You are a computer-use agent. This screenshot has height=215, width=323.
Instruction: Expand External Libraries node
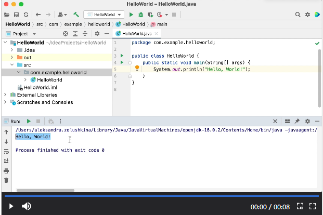(5, 95)
